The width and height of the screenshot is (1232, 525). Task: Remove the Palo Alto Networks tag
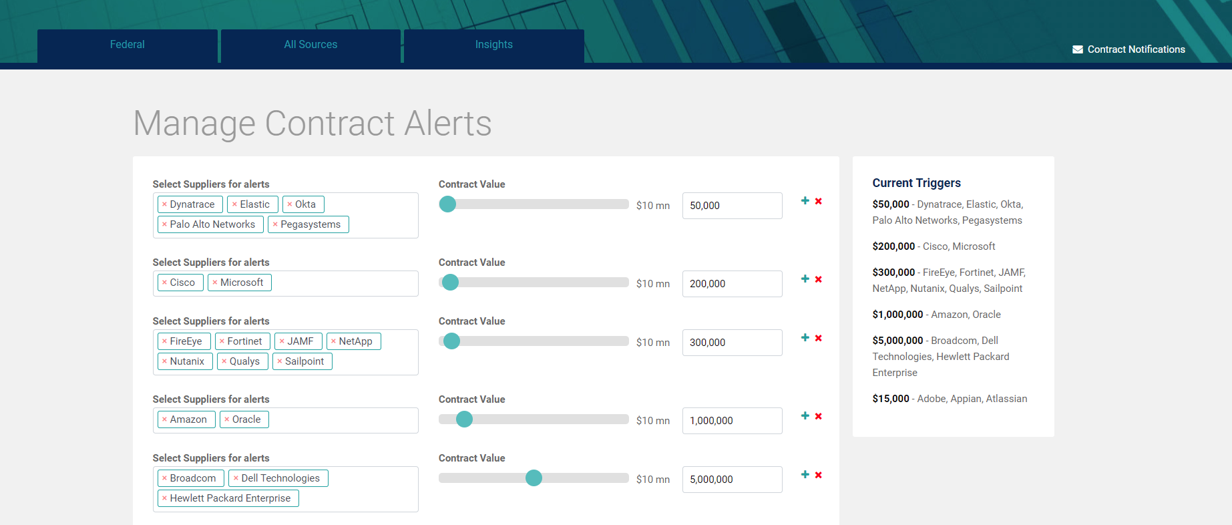(164, 224)
